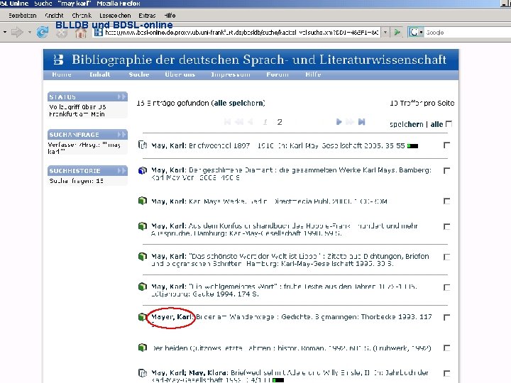Open the address bar history dropdown
511x383 pixels.
tap(385, 32)
